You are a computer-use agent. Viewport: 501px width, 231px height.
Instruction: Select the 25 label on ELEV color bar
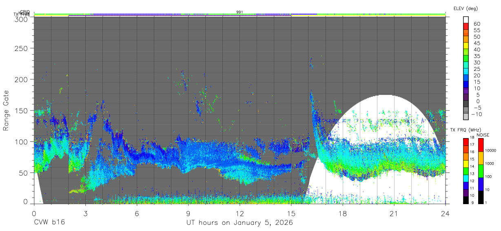[477, 69]
